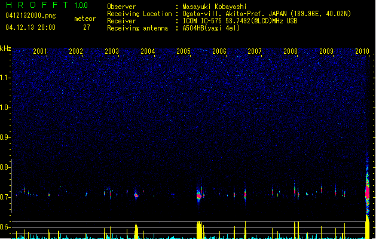The image size is (376, 239).
Task: Click time marker 2002
Action: pos(76,51)
